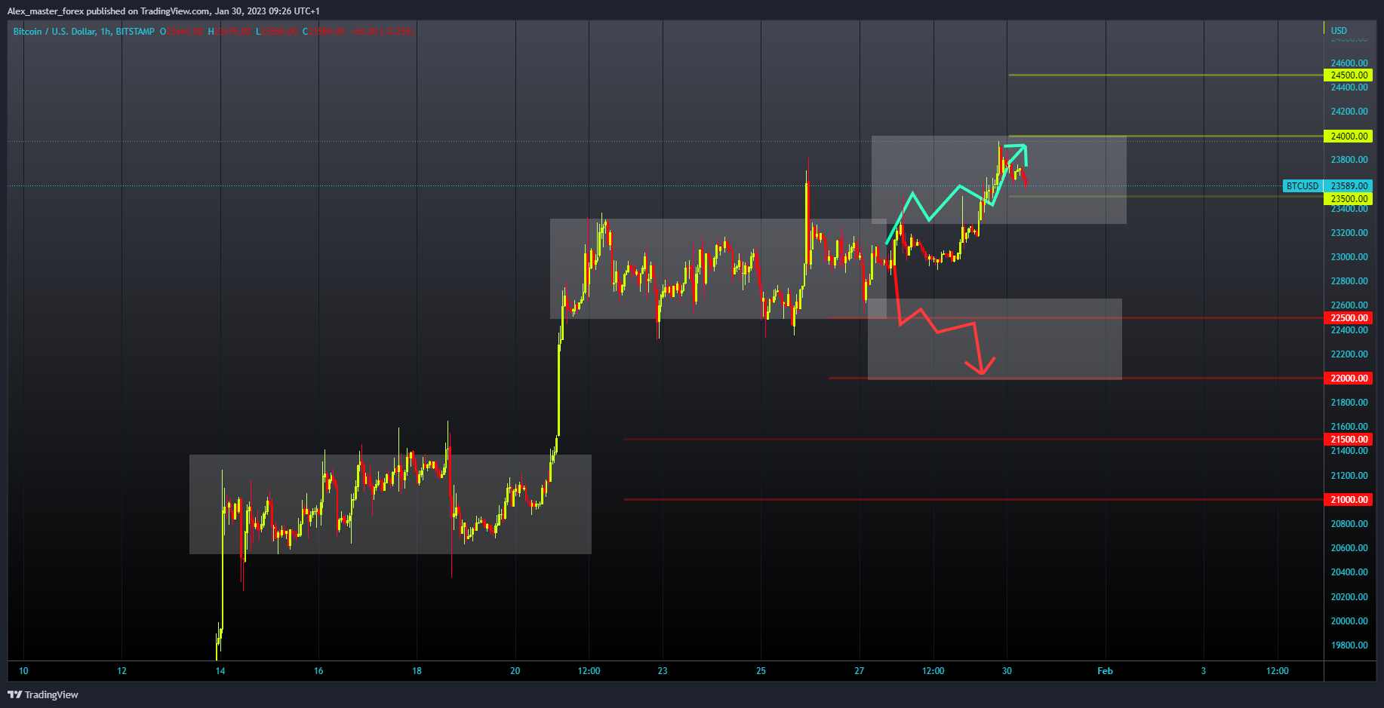Click the Bitcoin / U.S. Dollar, 1h, BITSTAMP title
1384x708 pixels.
[x=84, y=32]
